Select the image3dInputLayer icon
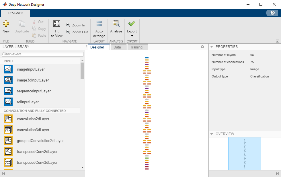Viewport: 281px width, 177px height. [8, 80]
